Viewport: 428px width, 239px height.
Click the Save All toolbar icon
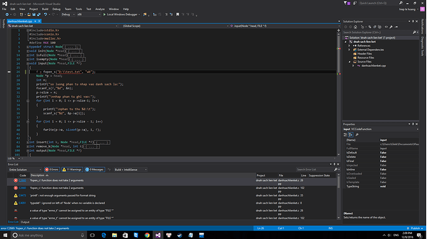[x=38, y=14]
